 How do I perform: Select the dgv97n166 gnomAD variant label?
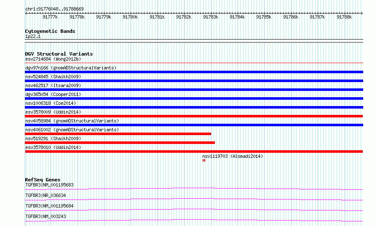tap(71, 68)
